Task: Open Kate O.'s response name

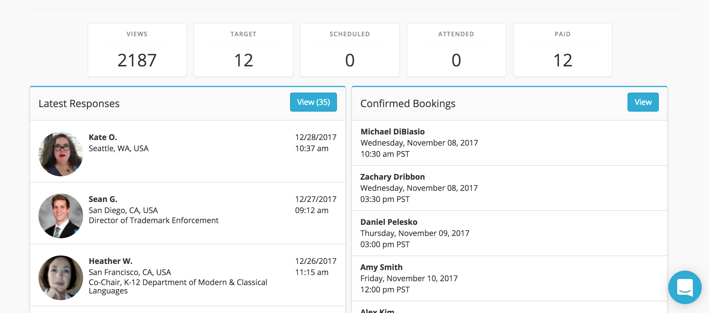Action: 103,137
